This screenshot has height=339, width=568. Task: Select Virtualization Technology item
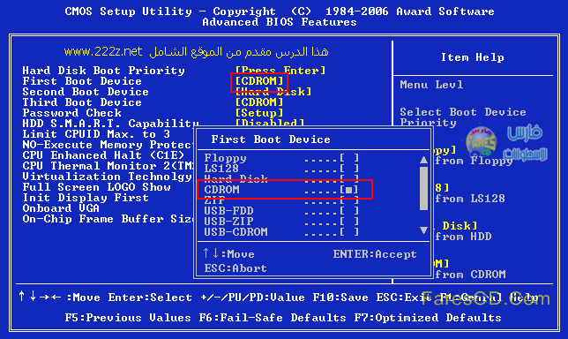[107, 177]
